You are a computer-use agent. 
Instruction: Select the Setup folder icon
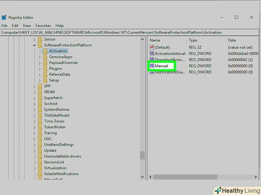(45, 80)
